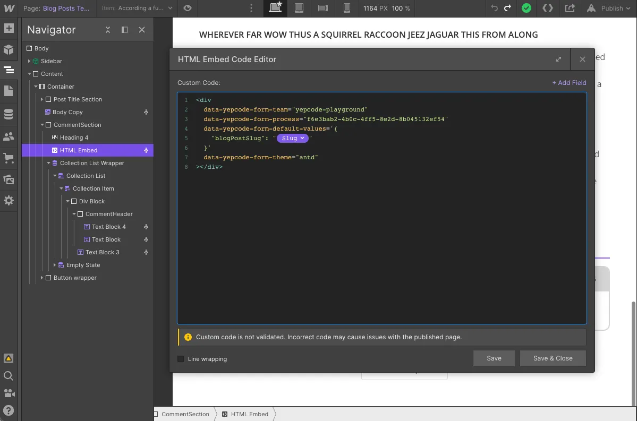This screenshot has width=637, height=421.
Task: Switch to the mobile portrait breakpoint
Action: pyautogui.click(x=347, y=8)
